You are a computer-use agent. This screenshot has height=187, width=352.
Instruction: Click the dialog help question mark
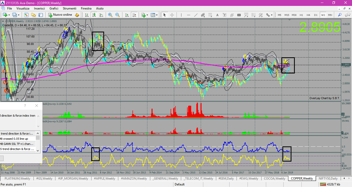click(25, 106)
